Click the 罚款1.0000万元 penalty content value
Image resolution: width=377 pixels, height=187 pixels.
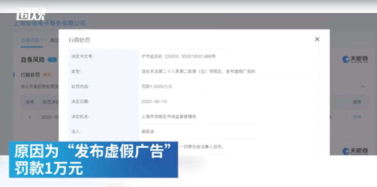[157, 86]
